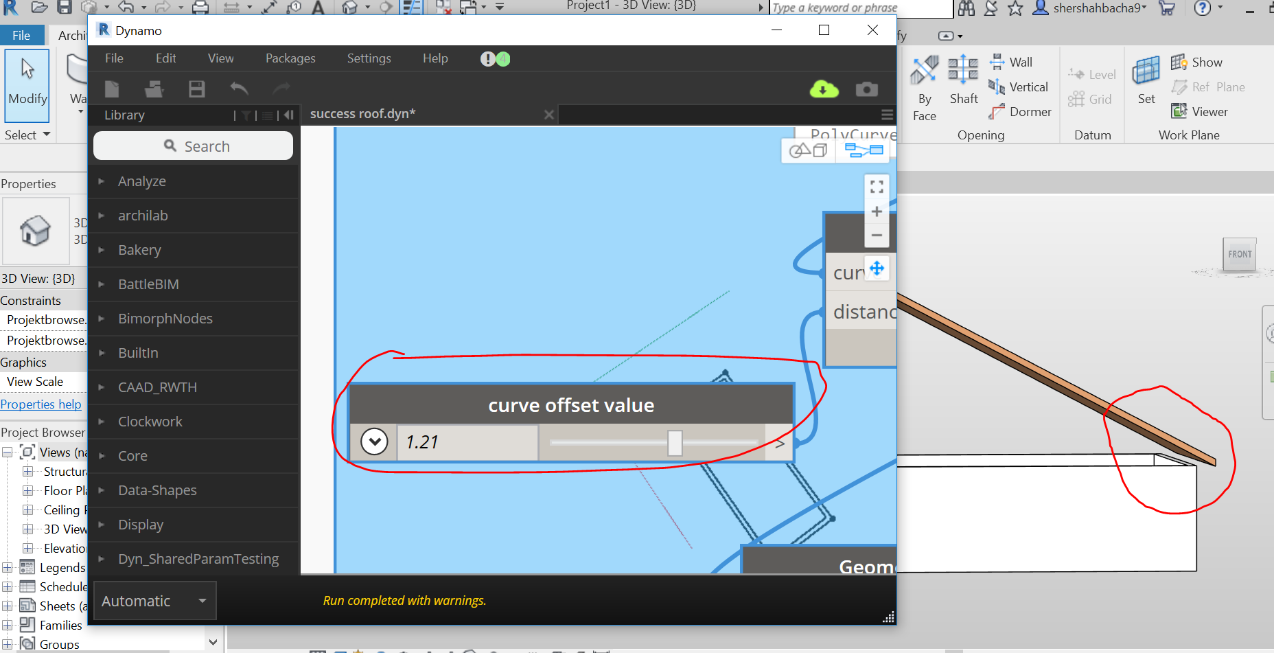The height and width of the screenshot is (653, 1274).
Task: Click the curve offset value slider handle
Action: [675, 443]
